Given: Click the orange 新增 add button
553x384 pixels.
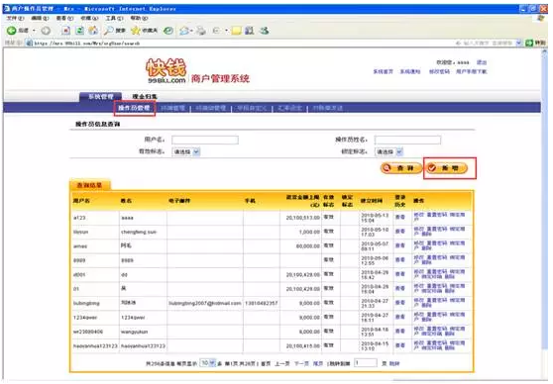Looking at the screenshot, I should click(x=447, y=168).
